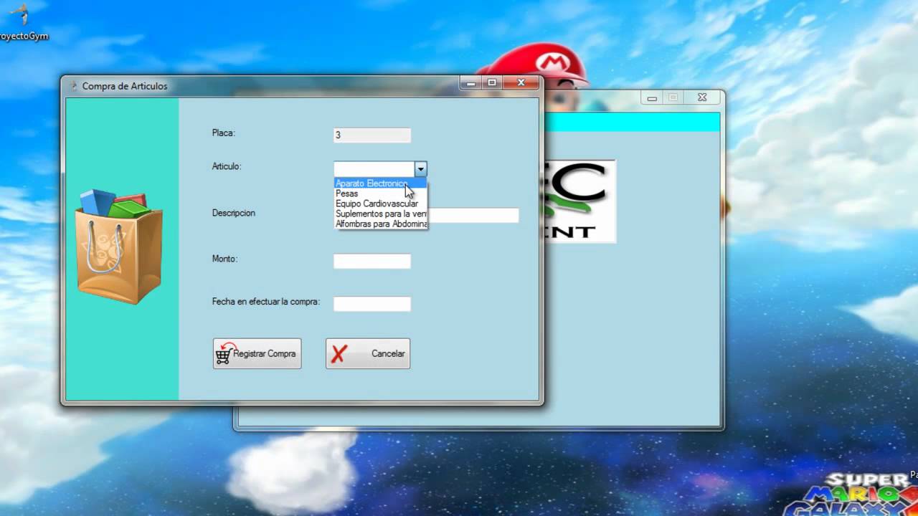Maximize the Compra de Articulos window
This screenshot has width=918, height=516.
tap(492, 83)
